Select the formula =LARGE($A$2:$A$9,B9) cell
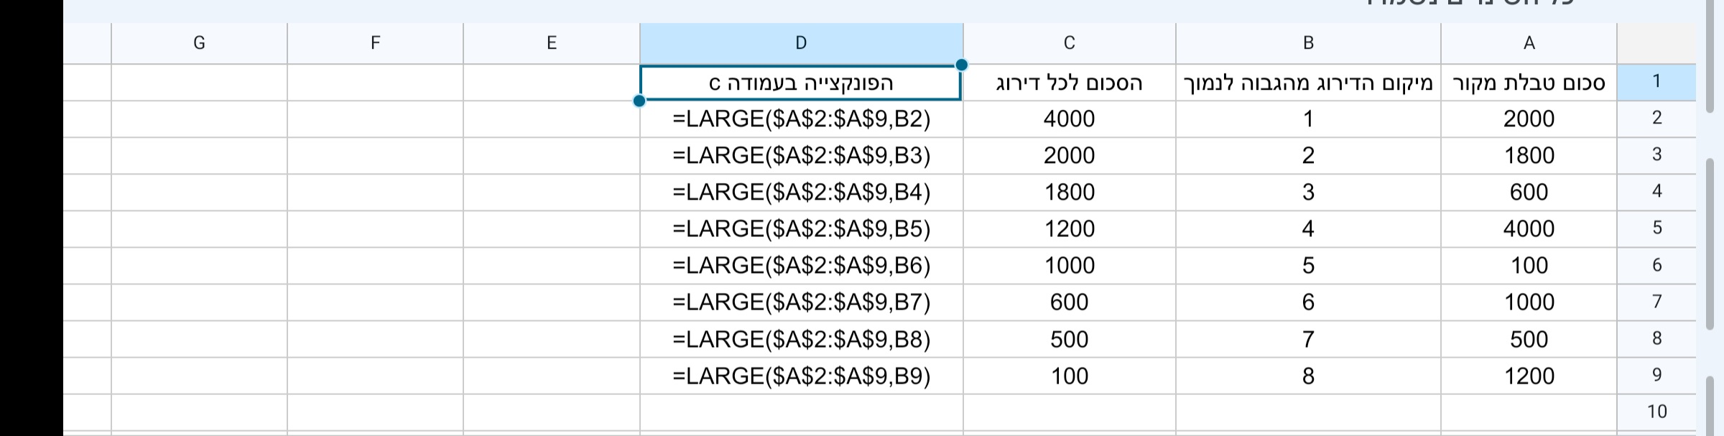The image size is (1724, 436). pos(800,375)
